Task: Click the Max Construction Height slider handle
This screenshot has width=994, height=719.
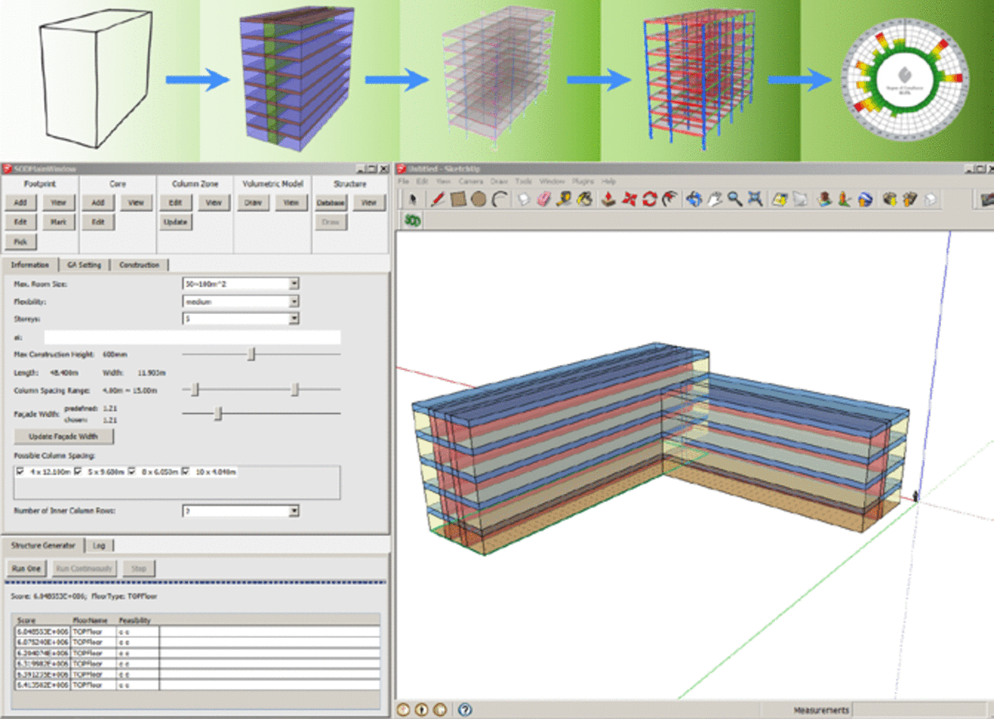Action: (252, 354)
